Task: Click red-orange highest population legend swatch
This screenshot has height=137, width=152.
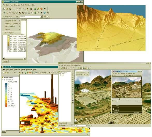Action: coord(6,106)
